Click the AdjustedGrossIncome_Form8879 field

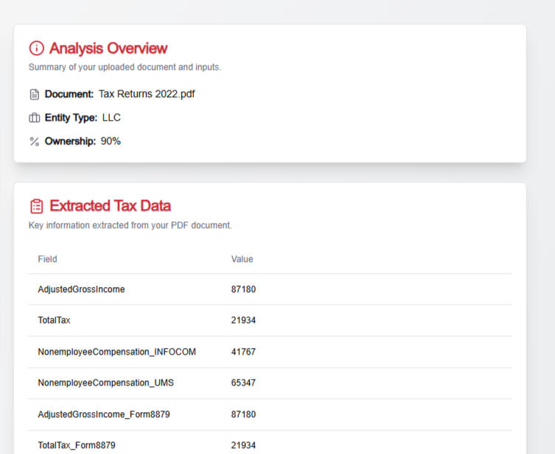tap(103, 414)
